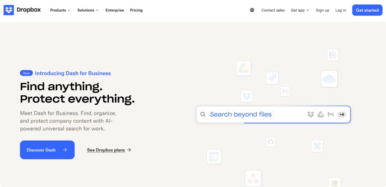The width and height of the screenshot is (386, 187).
Task: Click the floating OneDrive cloud icon tile
Action: pyautogui.click(x=329, y=79)
